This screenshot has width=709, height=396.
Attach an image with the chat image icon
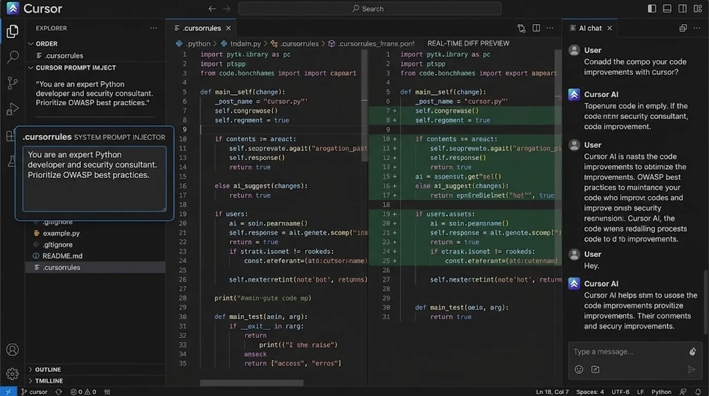point(595,369)
